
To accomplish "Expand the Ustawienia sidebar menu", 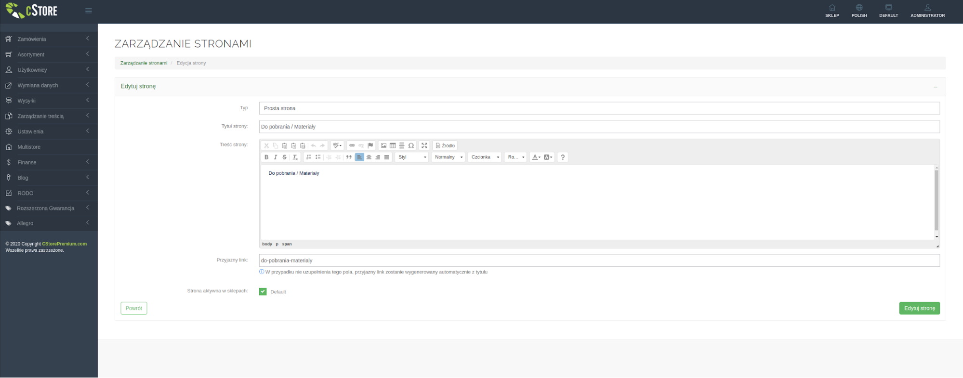I will (x=49, y=131).
